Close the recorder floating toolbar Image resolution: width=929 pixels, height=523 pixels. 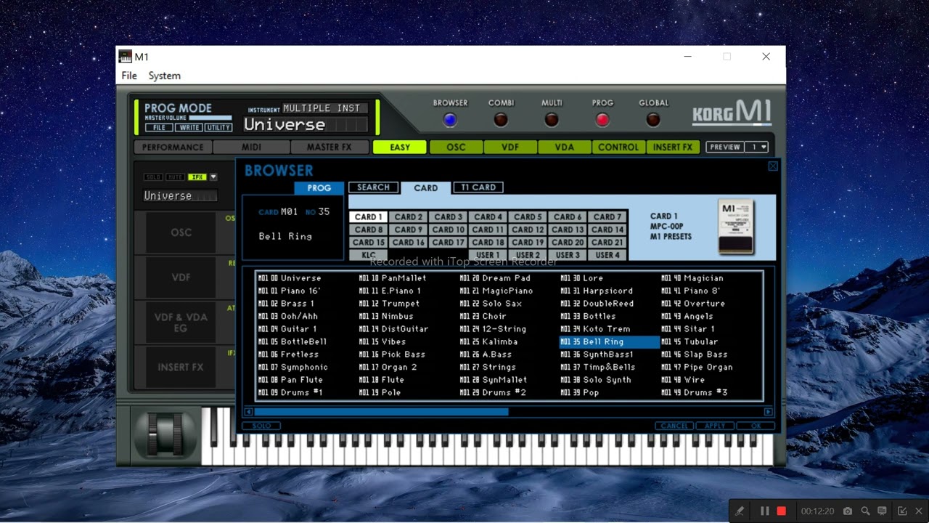(x=919, y=511)
